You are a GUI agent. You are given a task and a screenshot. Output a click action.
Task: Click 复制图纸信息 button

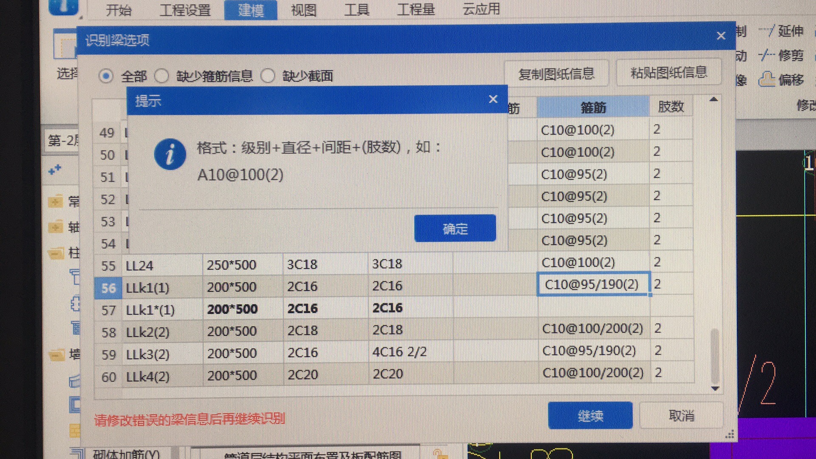click(556, 74)
